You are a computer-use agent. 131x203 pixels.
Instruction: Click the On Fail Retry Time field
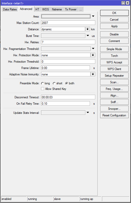coord(65,103)
